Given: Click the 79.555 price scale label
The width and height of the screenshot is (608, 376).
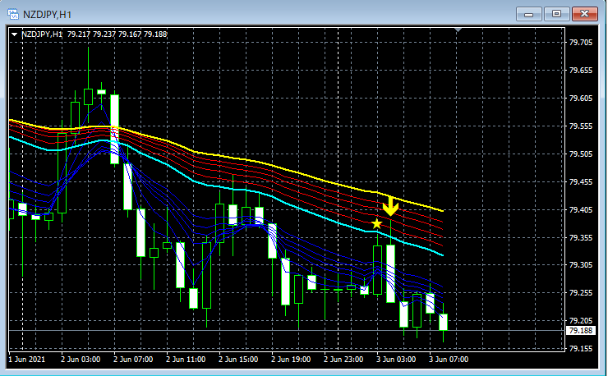Looking at the screenshot, I should 580,126.
